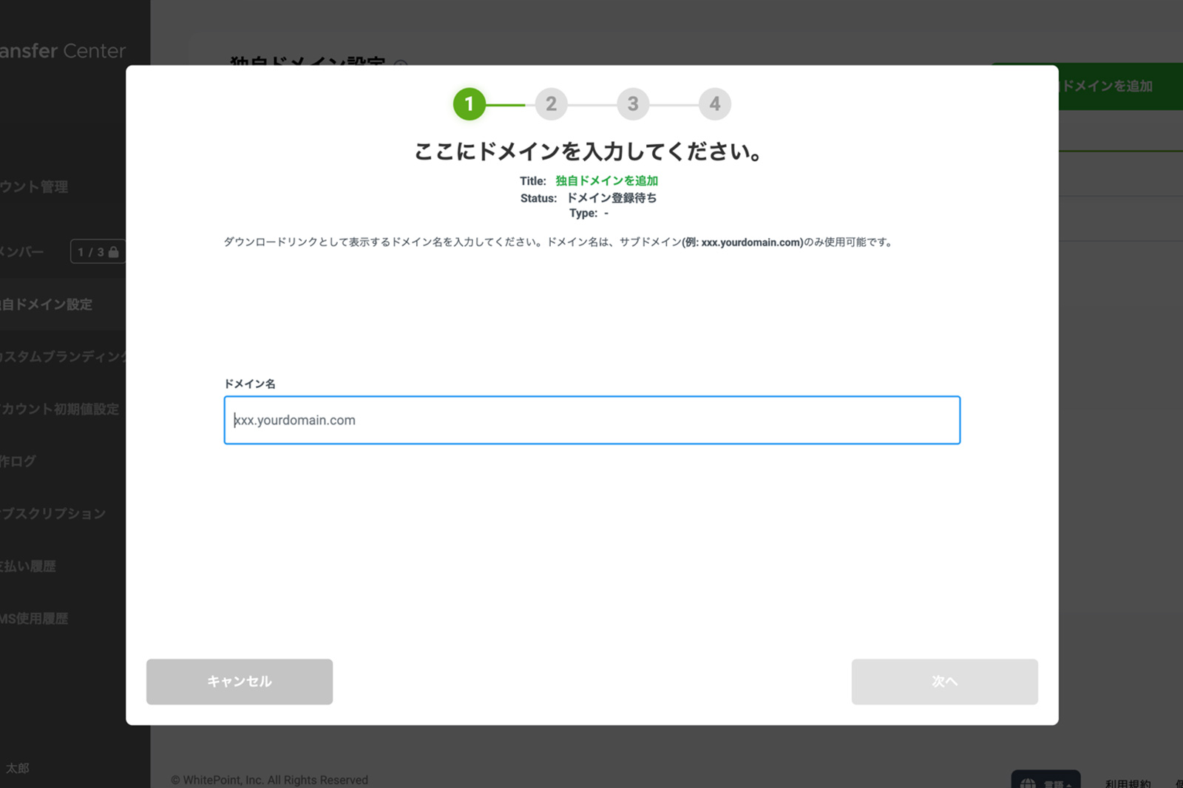This screenshot has width=1183, height=788.
Task: Open the メンバー sidebar item
Action: (22, 252)
